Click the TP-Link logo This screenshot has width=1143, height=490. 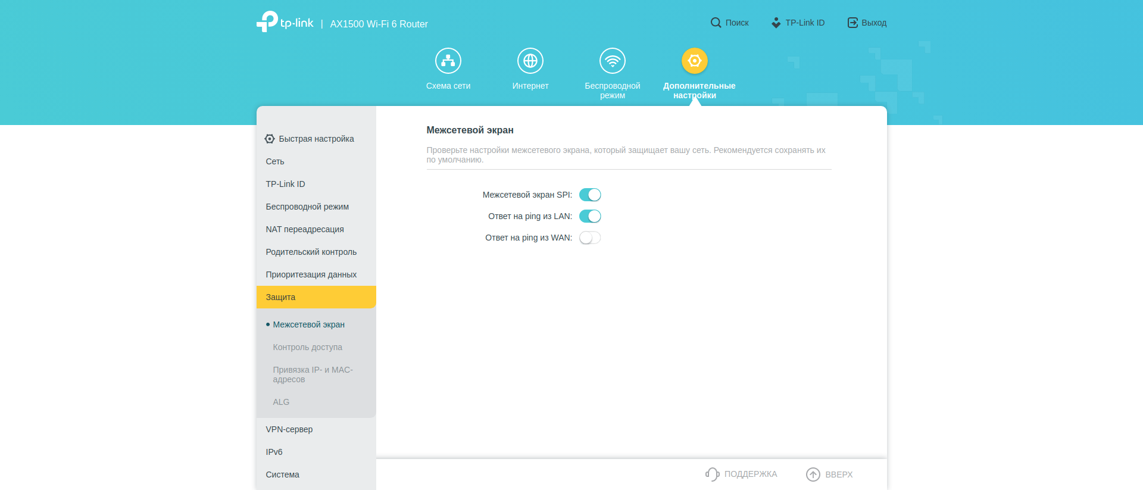285,22
